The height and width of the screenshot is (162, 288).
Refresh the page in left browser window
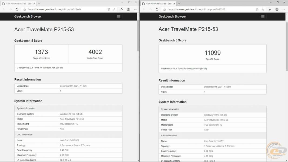pos(17,9)
